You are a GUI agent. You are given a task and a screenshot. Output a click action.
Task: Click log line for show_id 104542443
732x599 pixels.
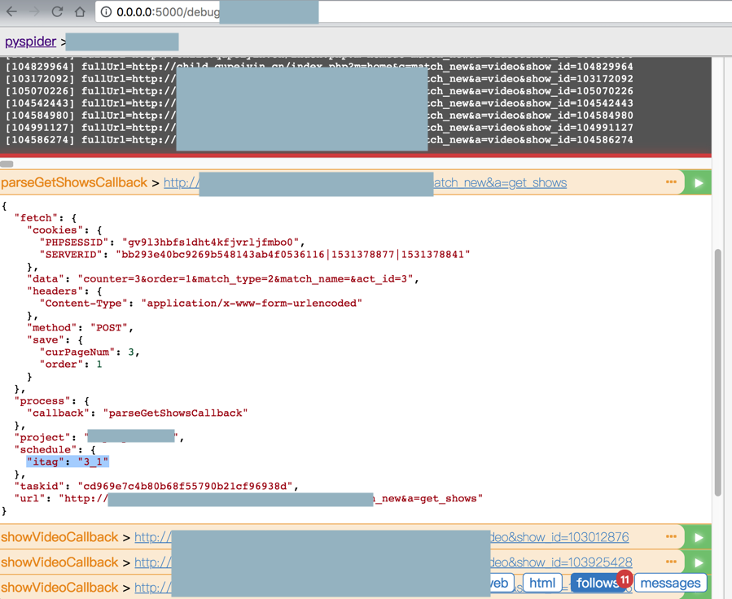coord(319,103)
